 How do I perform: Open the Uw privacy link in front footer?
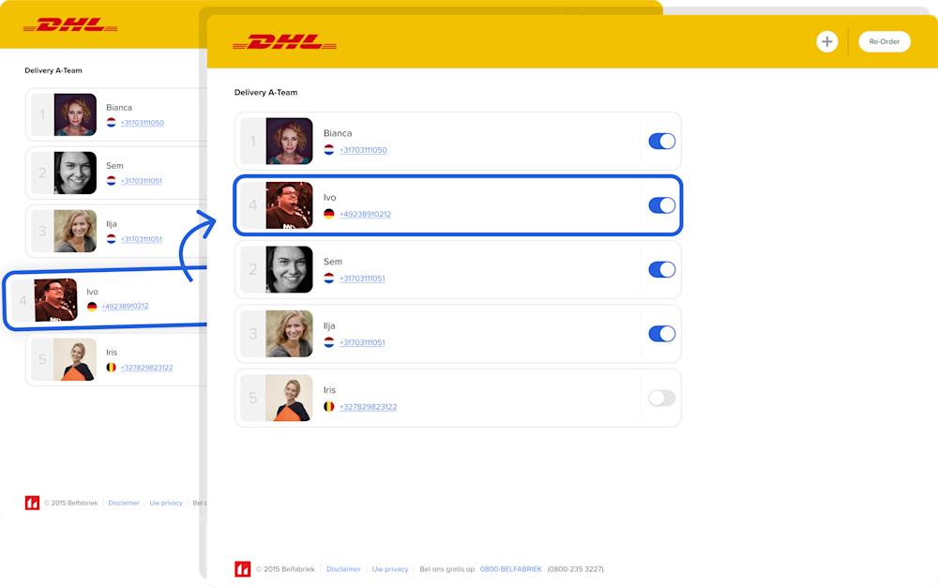point(390,569)
